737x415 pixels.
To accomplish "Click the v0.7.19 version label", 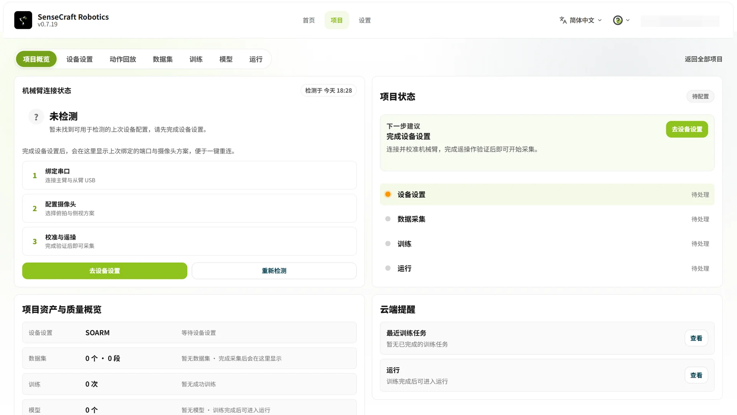I will pyautogui.click(x=48, y=24).
